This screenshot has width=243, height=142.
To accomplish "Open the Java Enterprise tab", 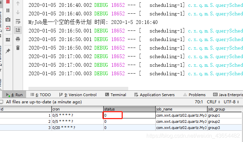I will click(228, 95).
